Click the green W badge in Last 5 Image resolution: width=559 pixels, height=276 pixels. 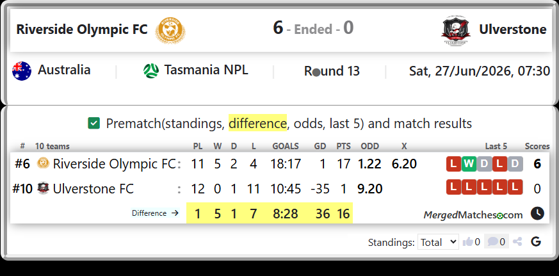pyautogui.click(x=469, y=164)
